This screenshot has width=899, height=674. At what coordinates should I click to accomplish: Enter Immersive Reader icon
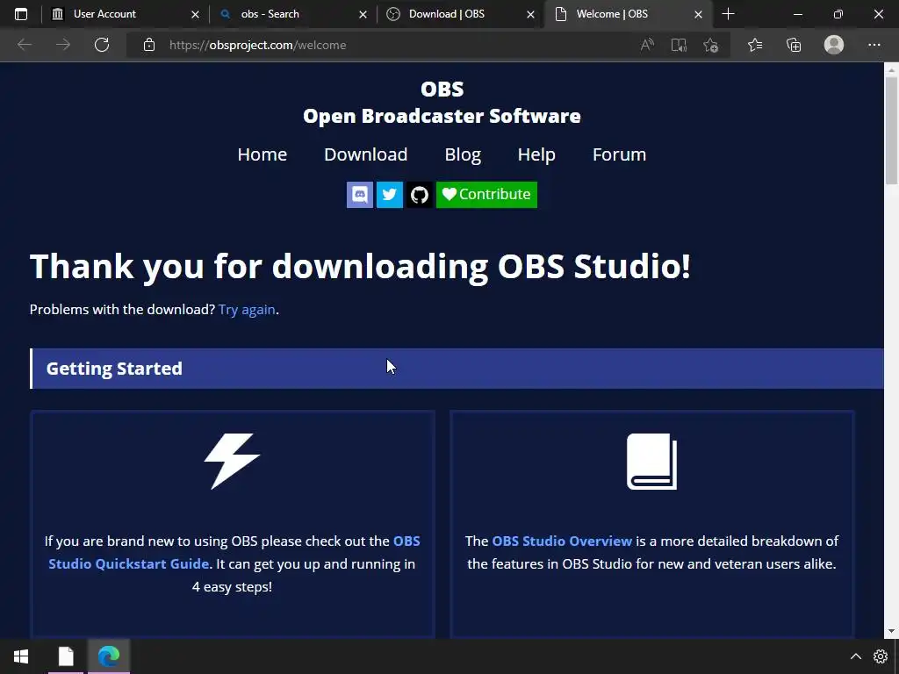[679, 45]
